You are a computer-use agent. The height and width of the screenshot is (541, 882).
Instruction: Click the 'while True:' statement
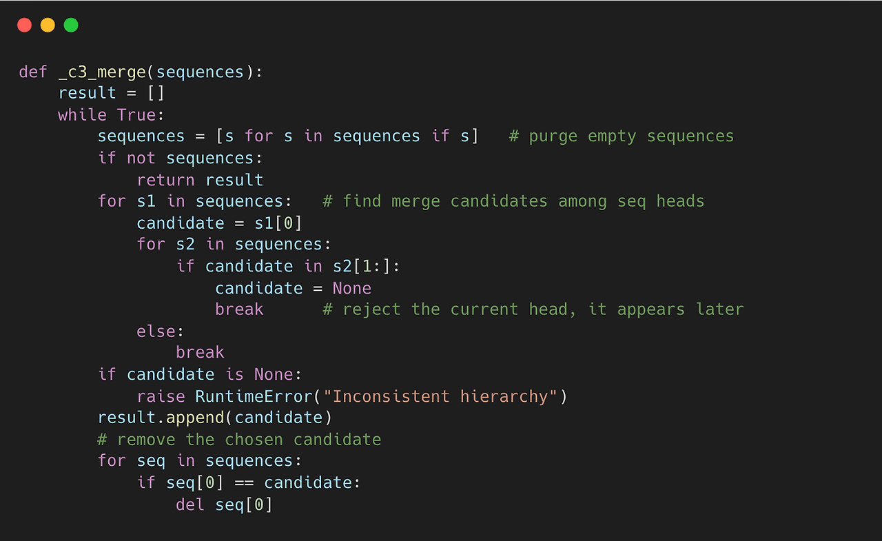point(112,114)
